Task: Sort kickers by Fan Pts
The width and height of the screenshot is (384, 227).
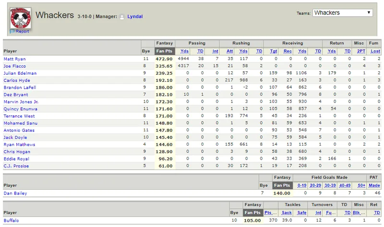Action: pos(282,185)
